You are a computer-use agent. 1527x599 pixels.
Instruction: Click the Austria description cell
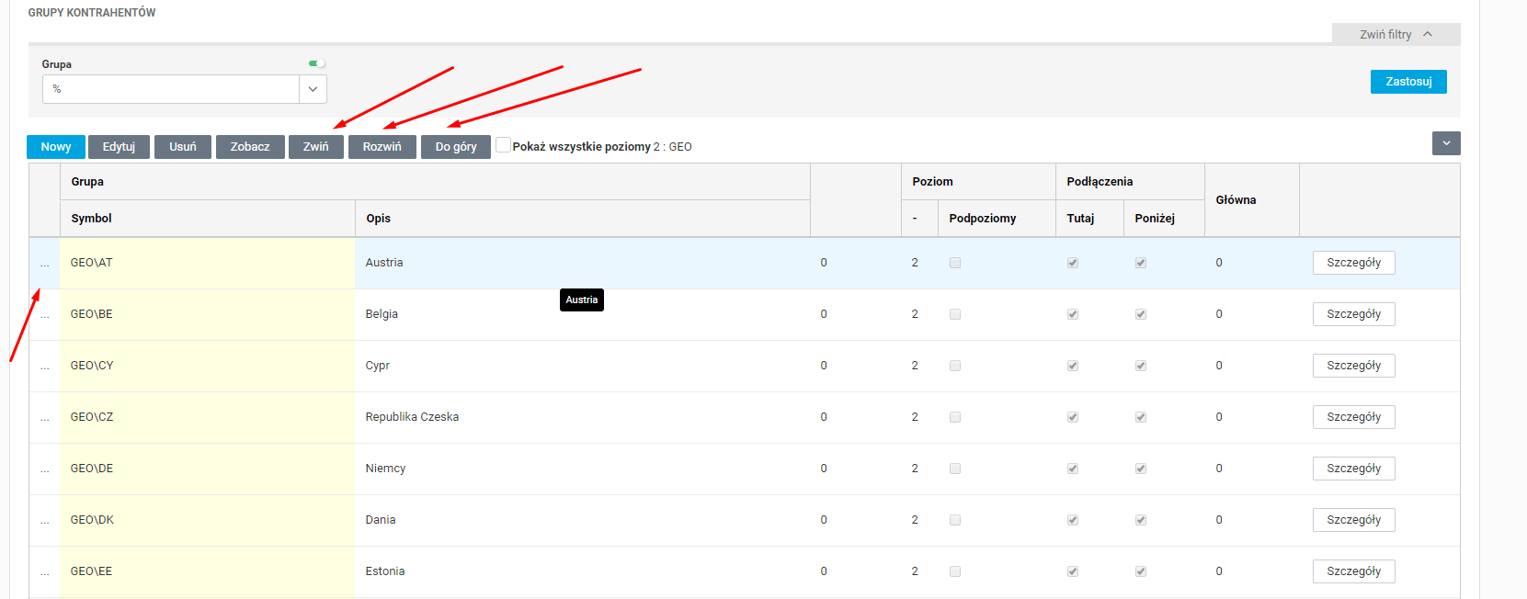pyautogui.click(x=583, y=263)
